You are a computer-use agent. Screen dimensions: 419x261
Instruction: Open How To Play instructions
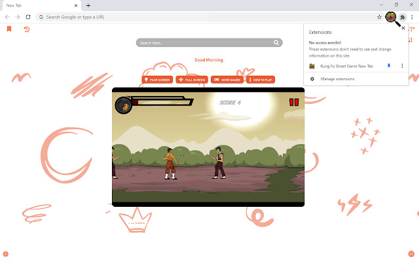(261, 80)
